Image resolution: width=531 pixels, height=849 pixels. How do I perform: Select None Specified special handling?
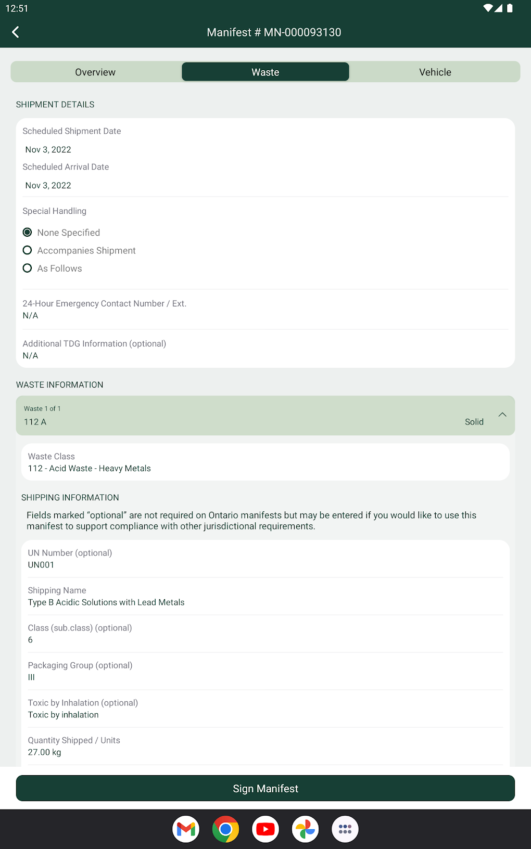click(x=28, y=233)
